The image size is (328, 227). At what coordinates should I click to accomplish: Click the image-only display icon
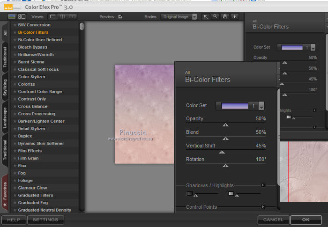[x=12, y=16]
